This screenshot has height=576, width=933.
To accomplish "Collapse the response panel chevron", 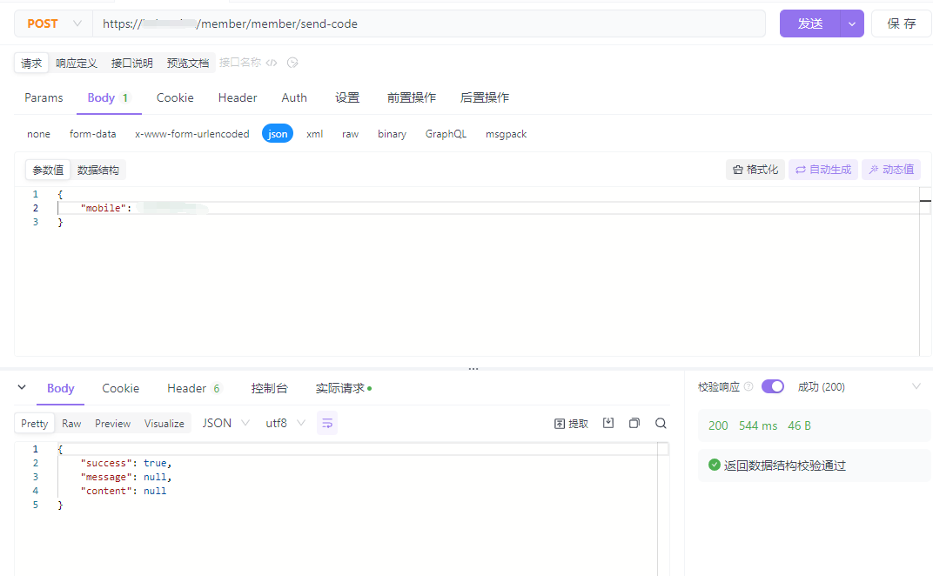I will [x=22, y=387].
